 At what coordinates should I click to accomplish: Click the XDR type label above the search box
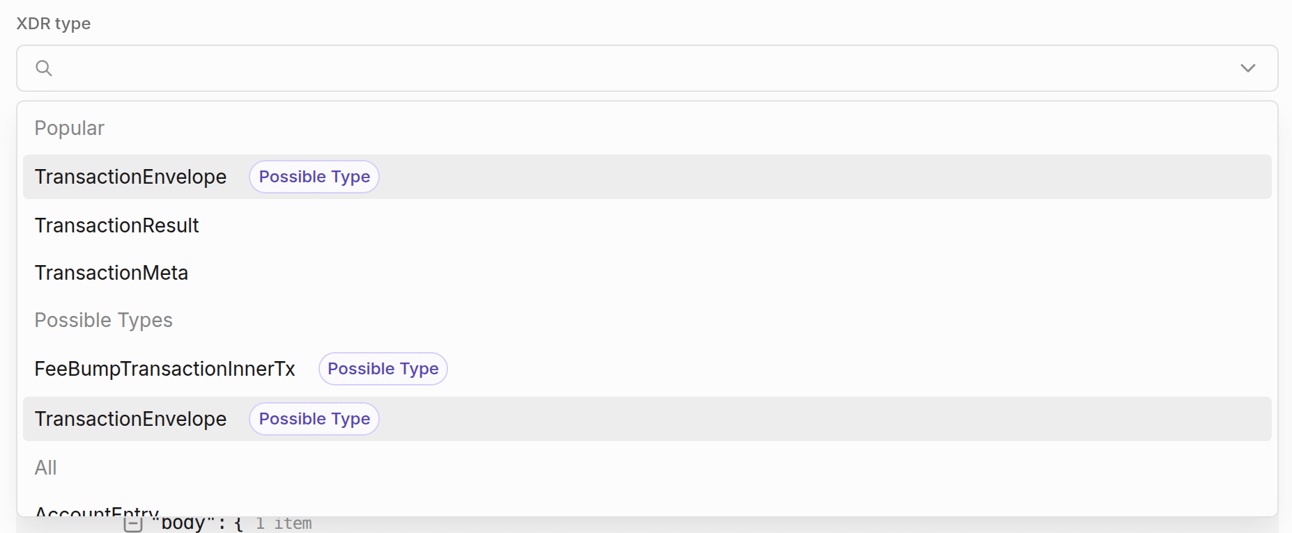[x=53, y=23]
